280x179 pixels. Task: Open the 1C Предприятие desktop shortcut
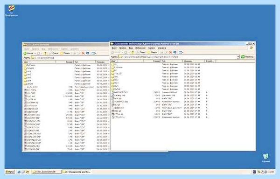pos(11,11)
